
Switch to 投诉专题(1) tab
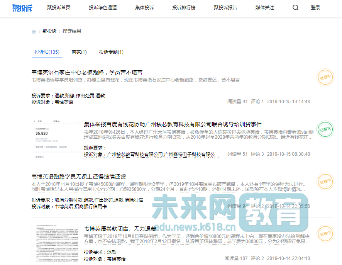tap(111, 52)
